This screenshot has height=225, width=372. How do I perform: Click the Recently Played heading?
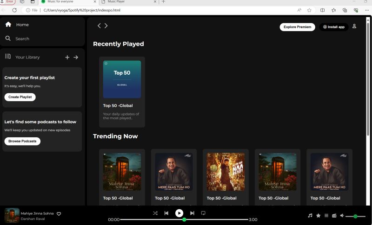119,44
